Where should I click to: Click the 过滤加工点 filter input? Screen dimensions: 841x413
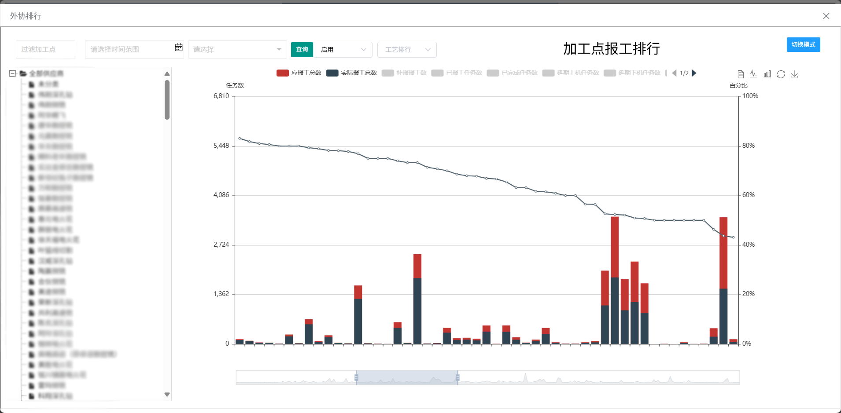point(45,49)
